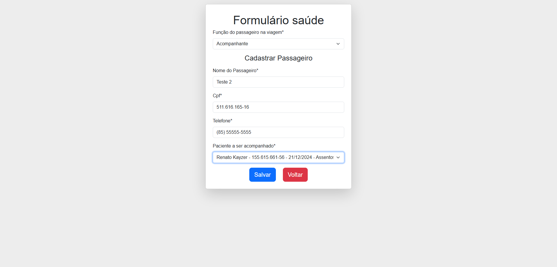Click the white card area below the buttons
This screenshot has height=267, width=557.
pos(278,185)
